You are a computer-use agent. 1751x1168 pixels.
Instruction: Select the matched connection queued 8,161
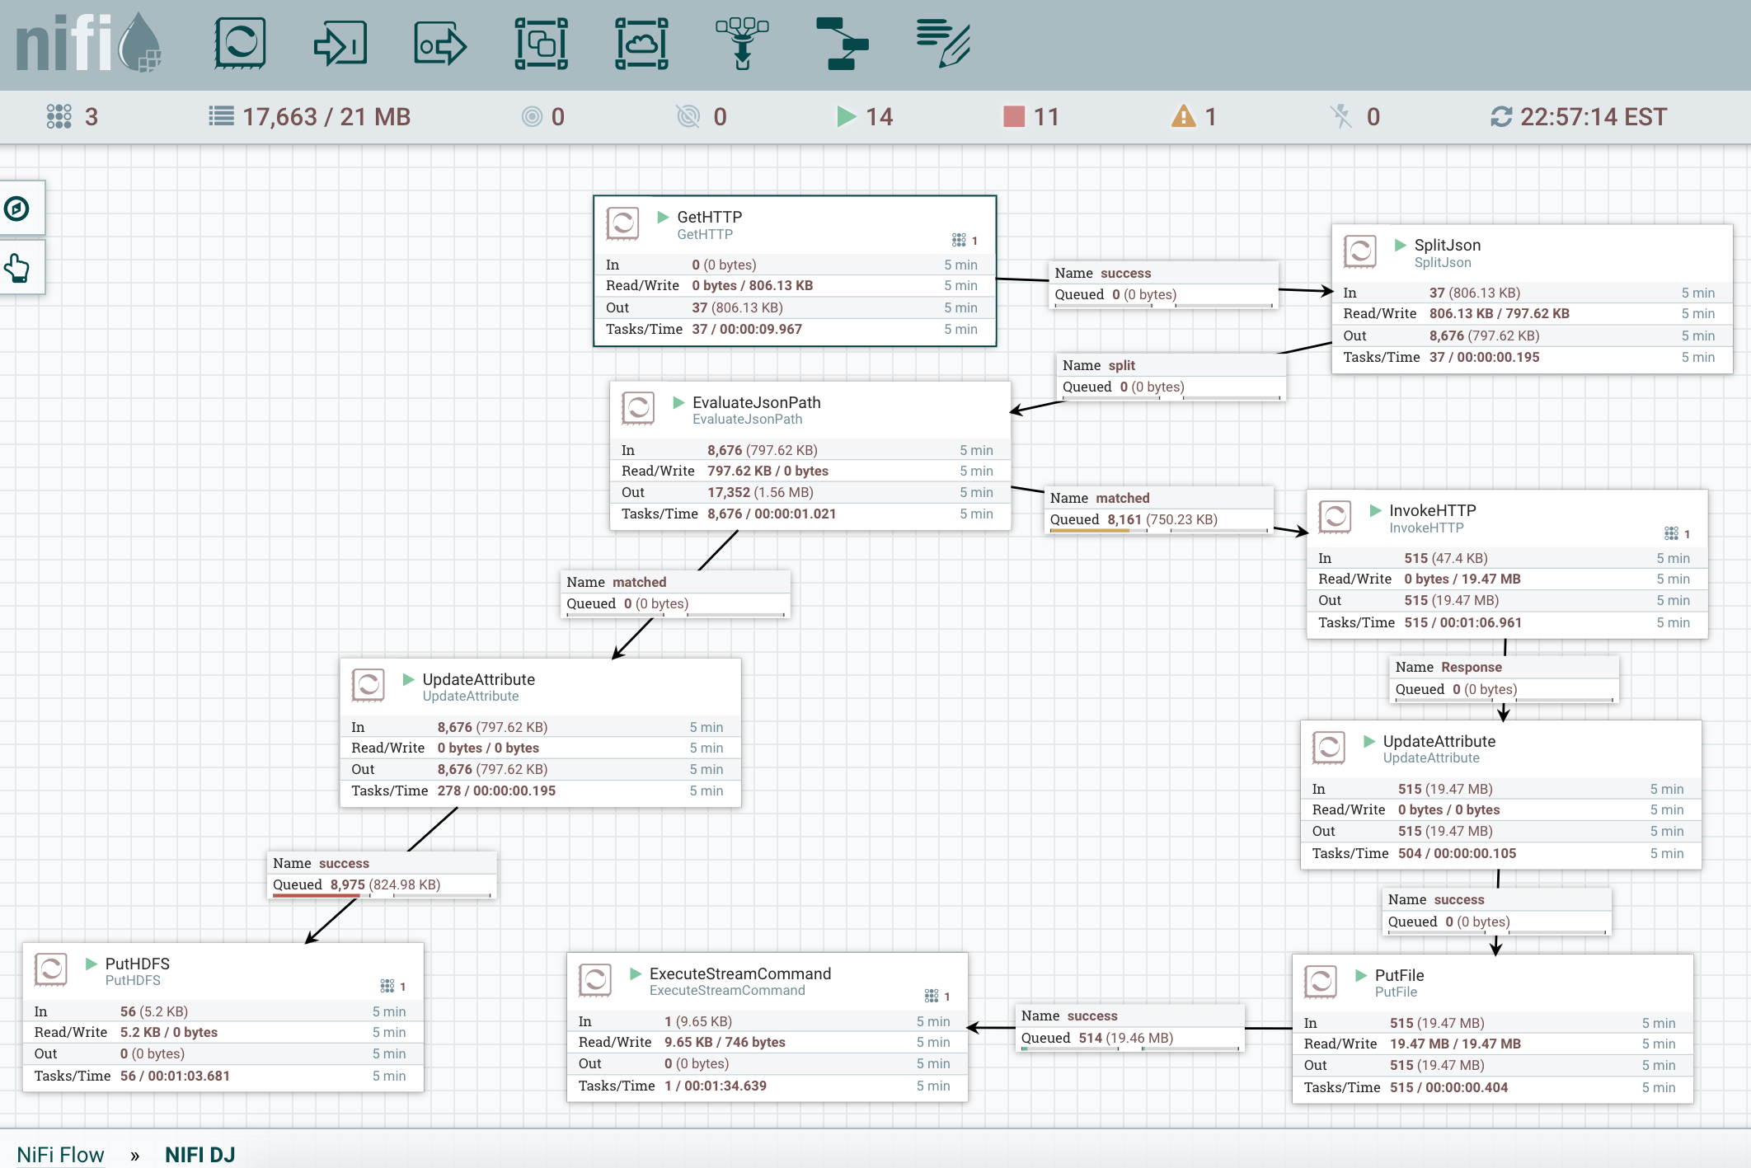coord(1158,509)
